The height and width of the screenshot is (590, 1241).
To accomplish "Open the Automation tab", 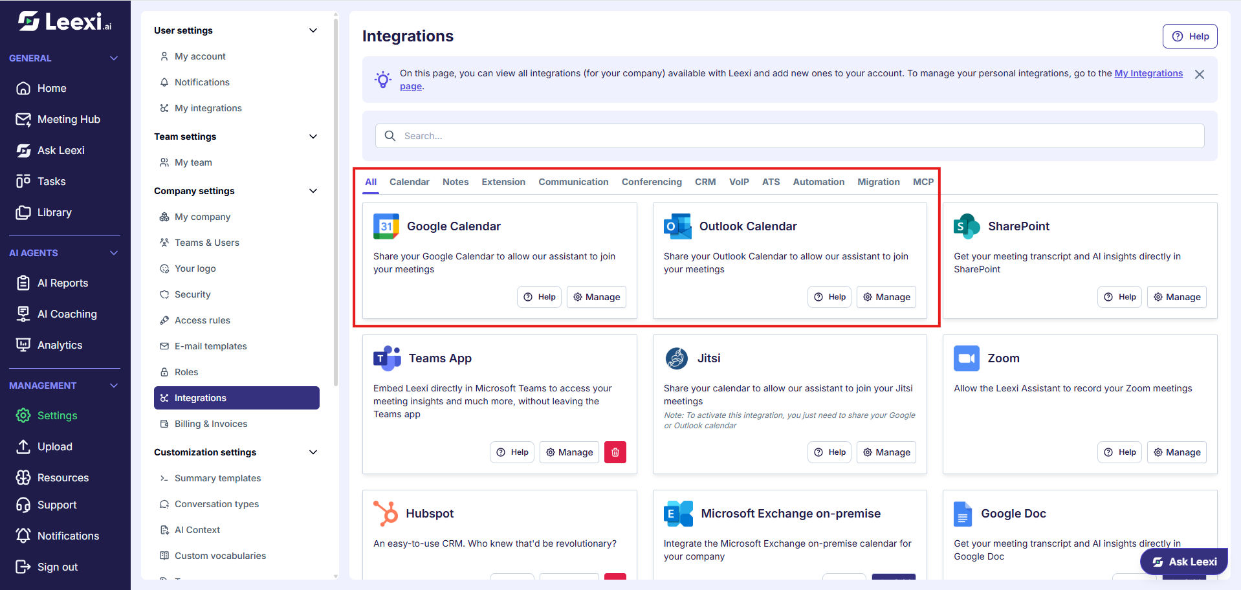I will 818,182.
